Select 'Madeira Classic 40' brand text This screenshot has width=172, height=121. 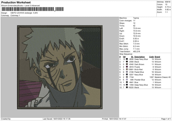coord(163,77)
